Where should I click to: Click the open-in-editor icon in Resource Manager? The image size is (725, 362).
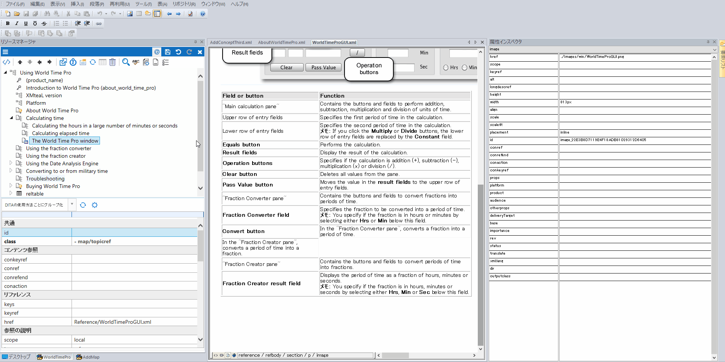coord(63,62)
